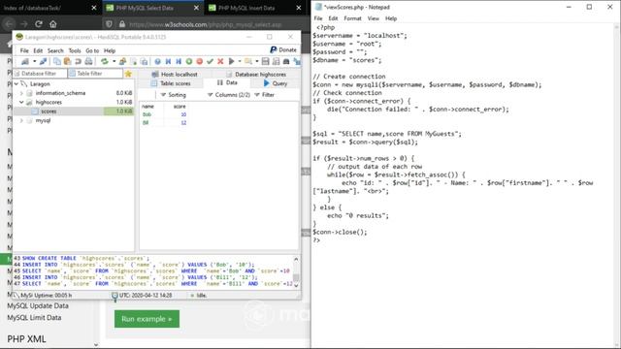Click the Copy icon in HeidiSQL toolbar
The image size is (621, 349).
(56, 61)
